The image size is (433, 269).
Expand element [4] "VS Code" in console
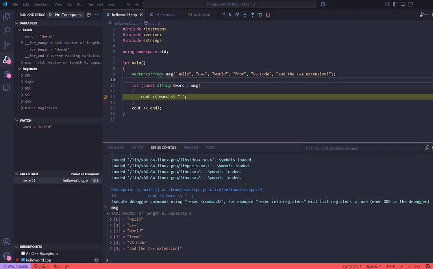pos(111,243)
